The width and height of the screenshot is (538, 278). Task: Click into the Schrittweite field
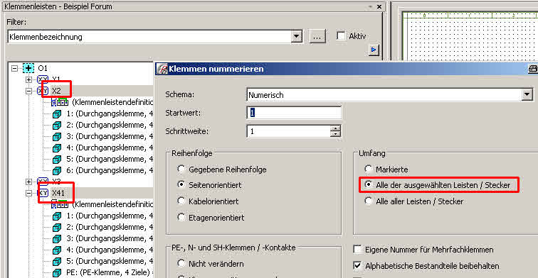click(x=289, y=131)
